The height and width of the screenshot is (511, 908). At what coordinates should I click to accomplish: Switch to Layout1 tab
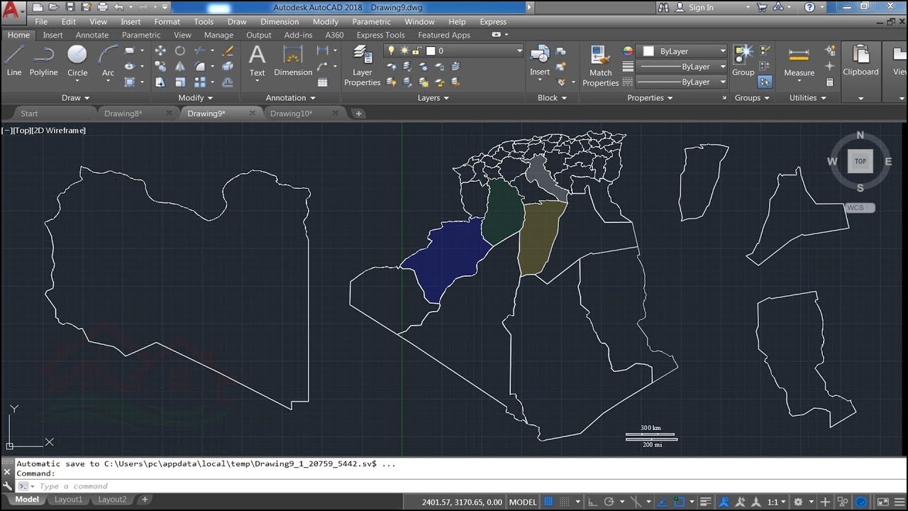click(69, 500)
